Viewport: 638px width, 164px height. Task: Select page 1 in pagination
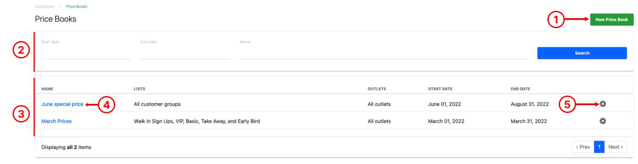599,147
